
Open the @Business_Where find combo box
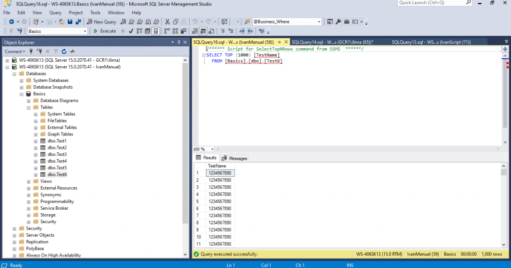click(x=319, y=22)
